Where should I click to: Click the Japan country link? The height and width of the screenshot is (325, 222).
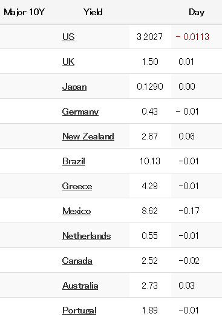(x=74, y=87)
